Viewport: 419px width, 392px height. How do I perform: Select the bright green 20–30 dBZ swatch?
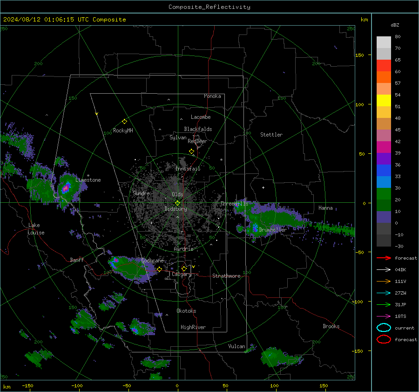[x=384, y=194]
